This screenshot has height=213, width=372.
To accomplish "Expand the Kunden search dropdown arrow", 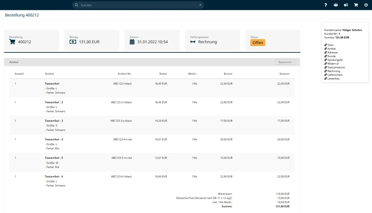I will coord(200,5).
